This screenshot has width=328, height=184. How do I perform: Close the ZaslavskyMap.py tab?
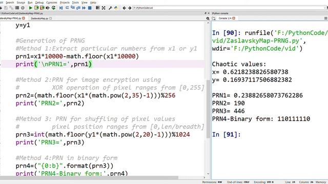click(51, 18)
